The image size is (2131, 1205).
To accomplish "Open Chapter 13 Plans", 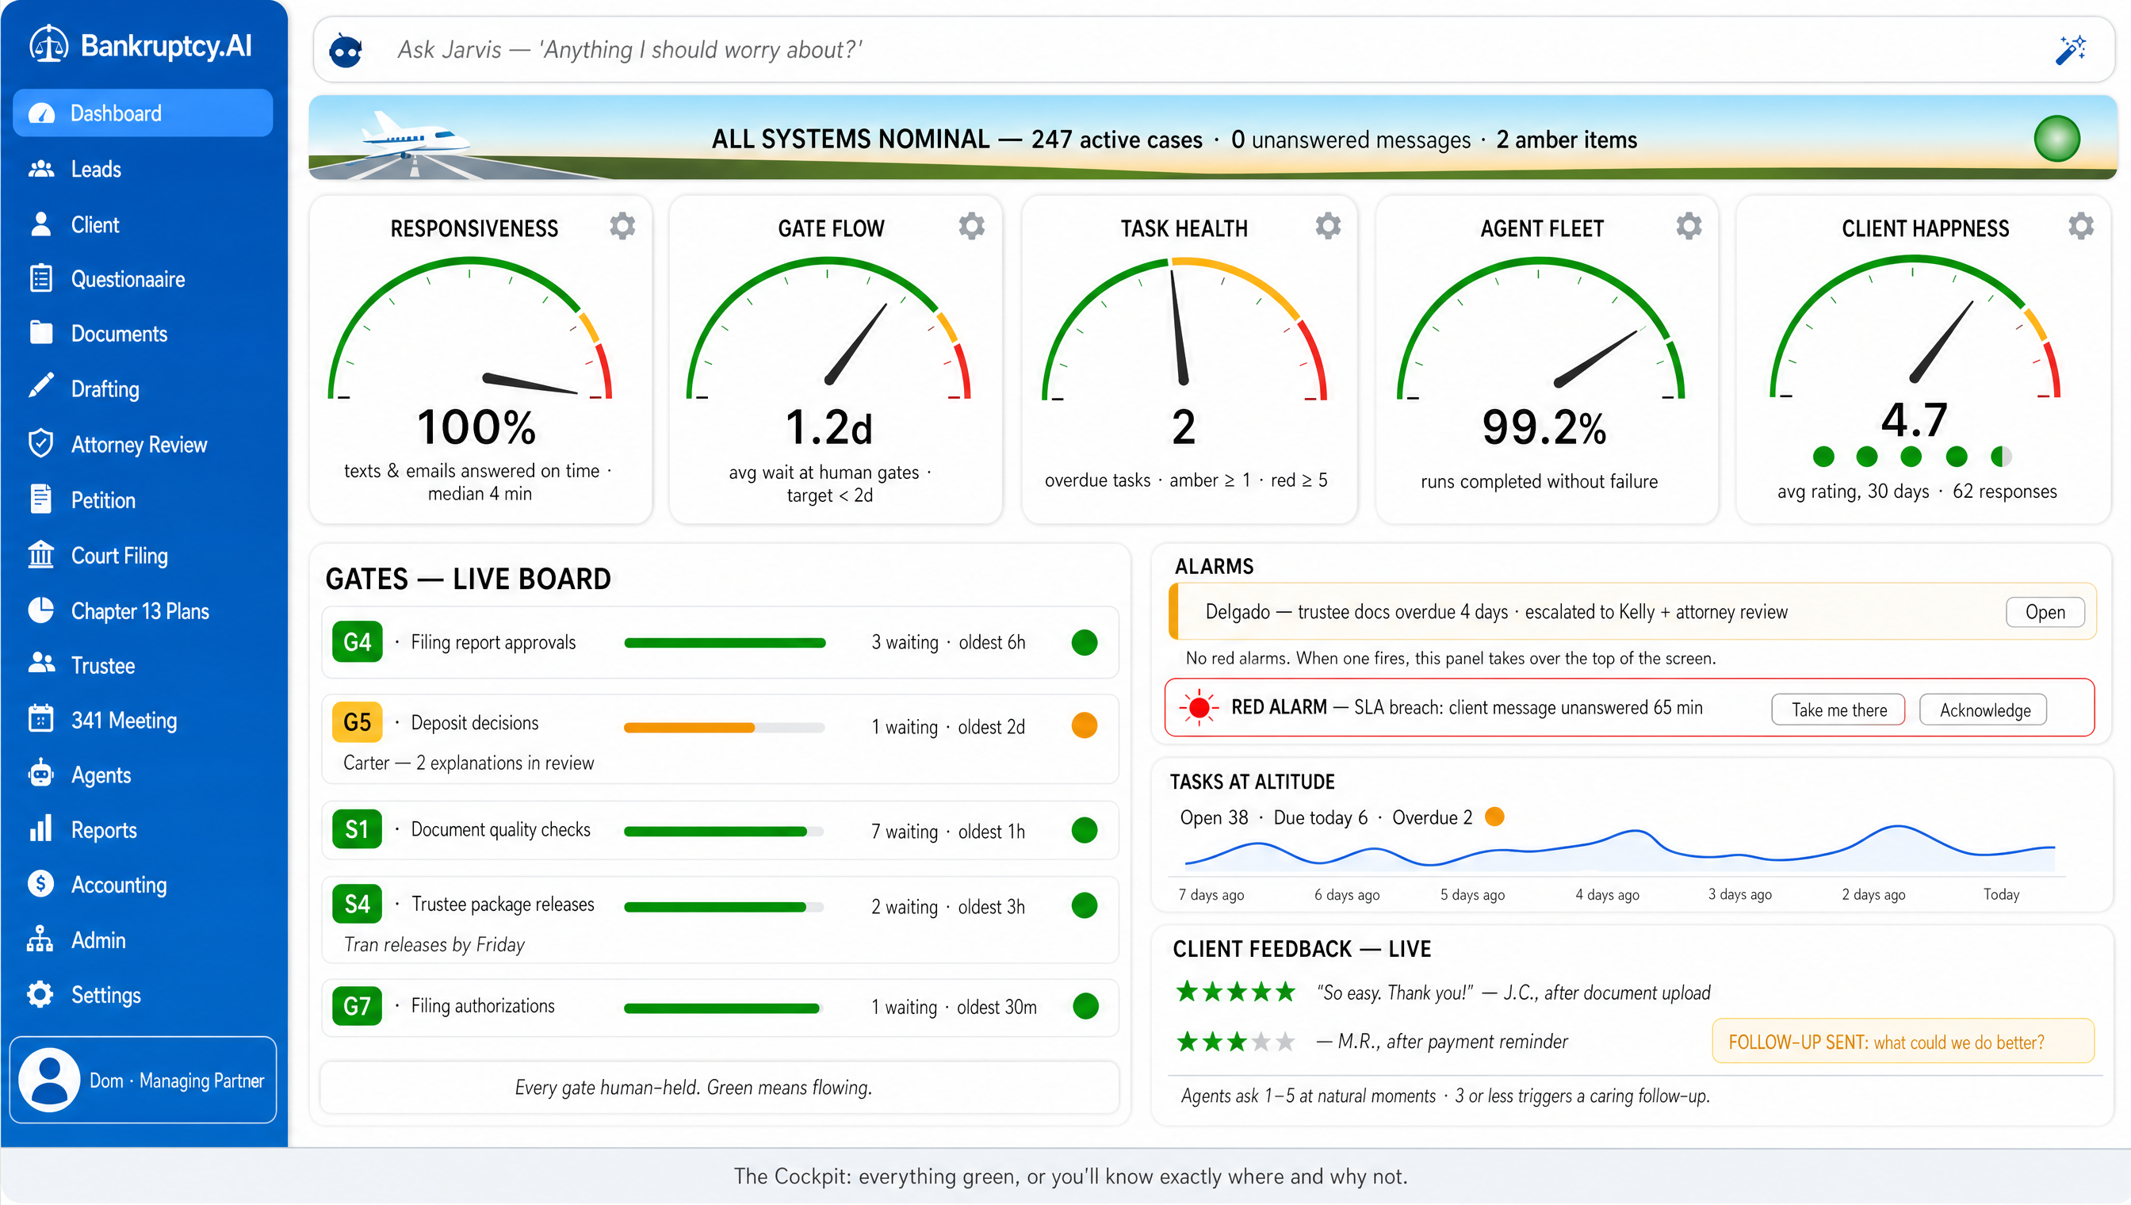I will pyautogui.click(x=143, y=610).
